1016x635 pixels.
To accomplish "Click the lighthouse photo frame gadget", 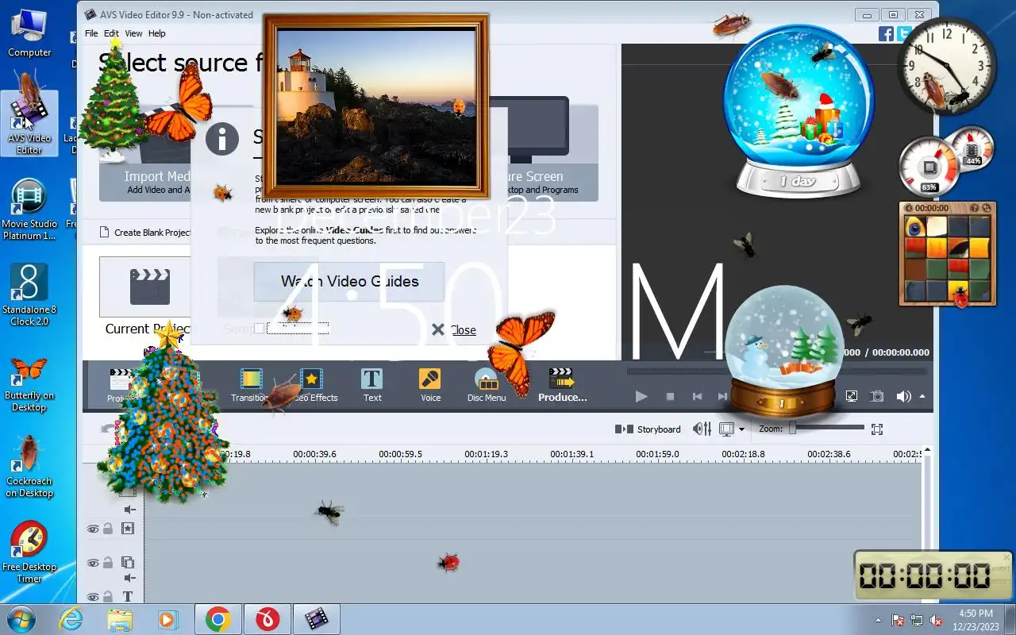I will [x=376, y=106].
